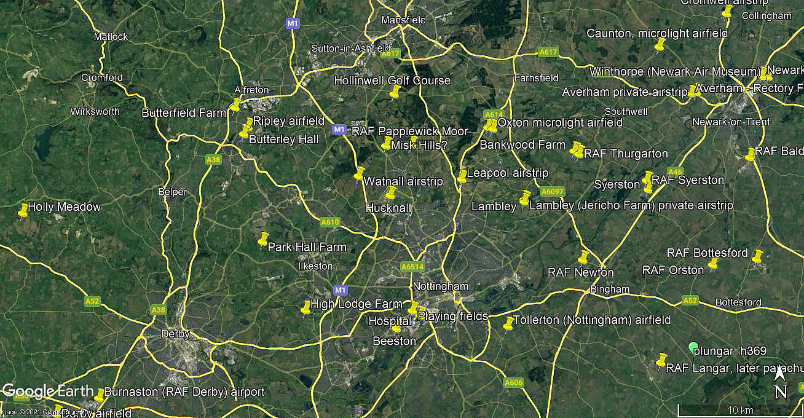Viewport: 804px width, 418px height.
Task: Select the Watnall airstrip pushpin
Action: (360, 173)
